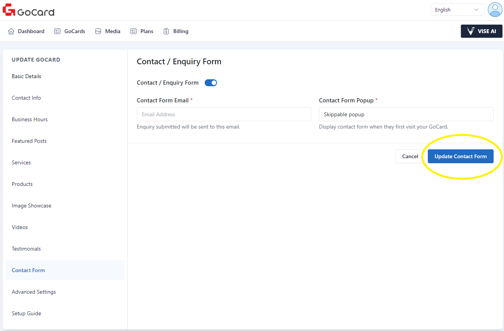The width and height of the screenshot is (504, 331).
Task: Open the Setup Guide link
Action: pyautogui.click(x=27, y=313)
